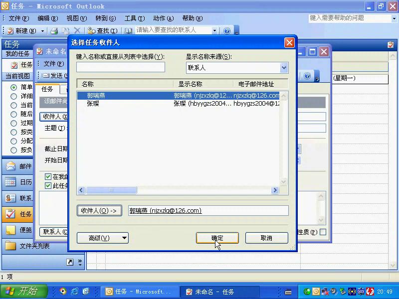Expand the contact search dropdown arrow
This screenshot has width=399, height=299.
pos(214,31)
